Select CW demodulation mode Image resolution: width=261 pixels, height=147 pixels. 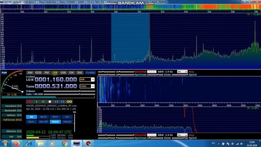[71, 73]
